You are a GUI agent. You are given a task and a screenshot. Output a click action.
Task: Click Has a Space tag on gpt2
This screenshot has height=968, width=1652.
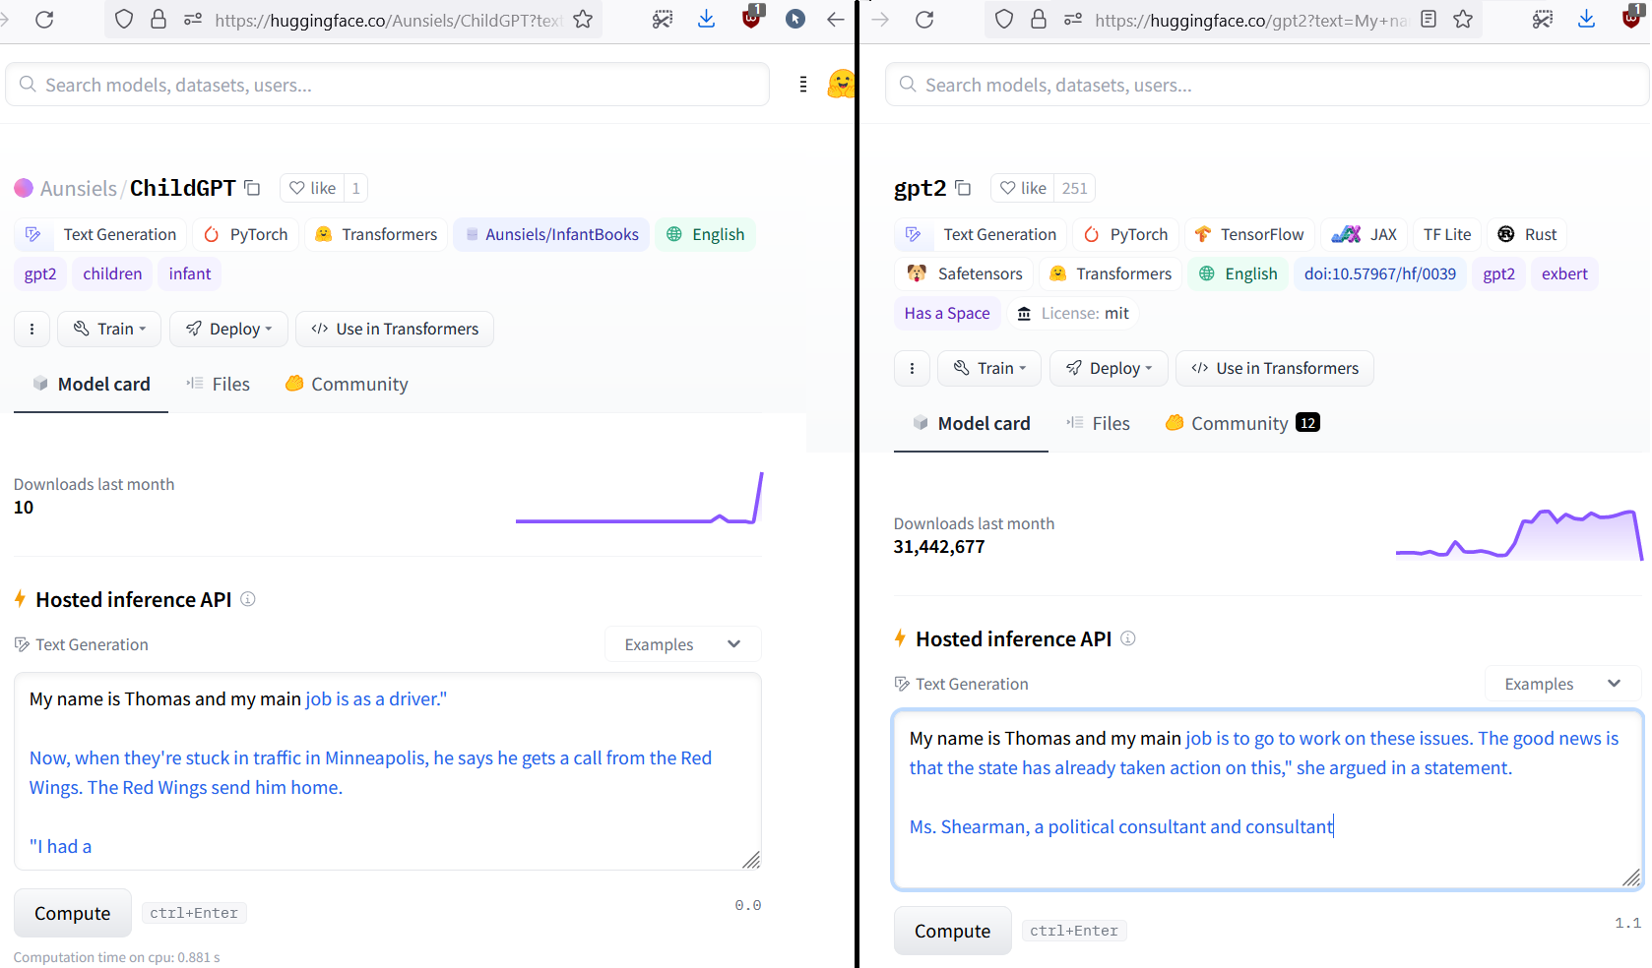point(947,313)
